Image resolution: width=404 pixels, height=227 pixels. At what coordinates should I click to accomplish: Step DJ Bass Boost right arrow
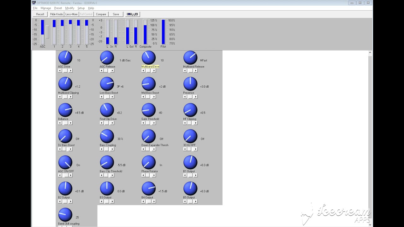[x=70, y=149]
